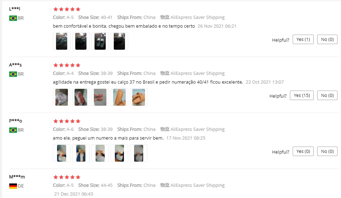
Task: Click Brazil flag icon beside A***s
Action: click(13, 74)
